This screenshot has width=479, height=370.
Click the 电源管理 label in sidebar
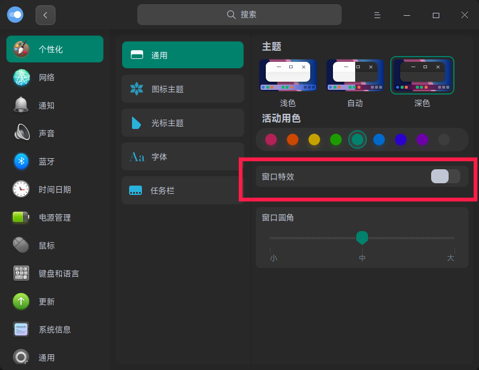(55, 218)
